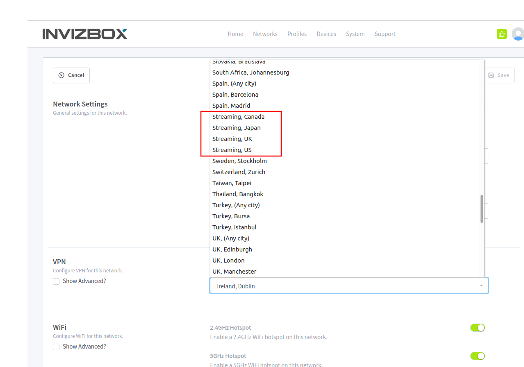The image size is (524, 367).
Task: Click the Cancel button
Action: pyautogui.click(x=71, y=75)
